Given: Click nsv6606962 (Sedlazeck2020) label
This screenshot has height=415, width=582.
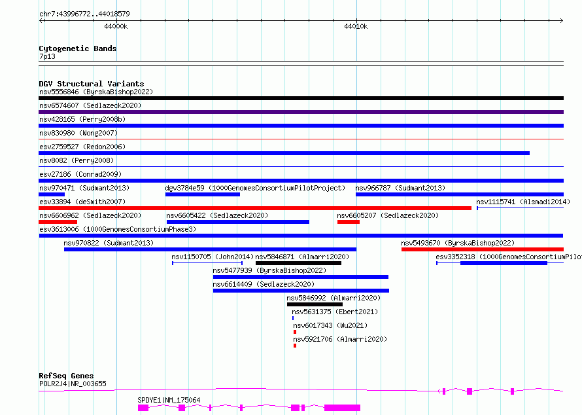Looking at the screenshot, I should [90, 215].
